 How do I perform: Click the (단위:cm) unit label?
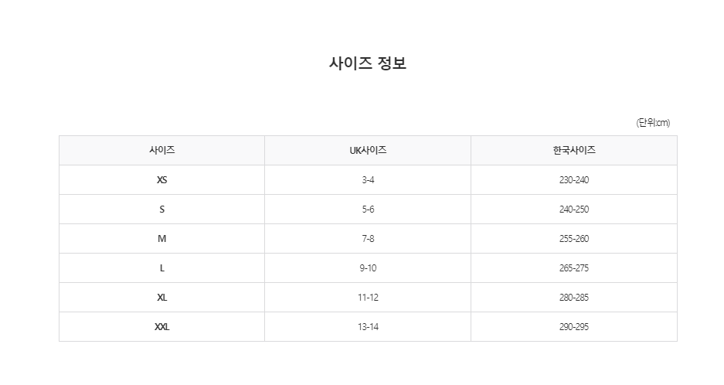(x=653, y=123)
